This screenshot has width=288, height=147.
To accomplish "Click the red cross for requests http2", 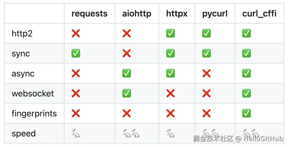I will point(76,34).
